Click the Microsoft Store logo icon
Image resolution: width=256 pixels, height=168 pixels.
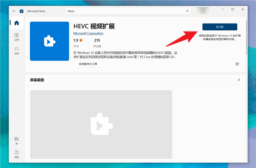22,11
